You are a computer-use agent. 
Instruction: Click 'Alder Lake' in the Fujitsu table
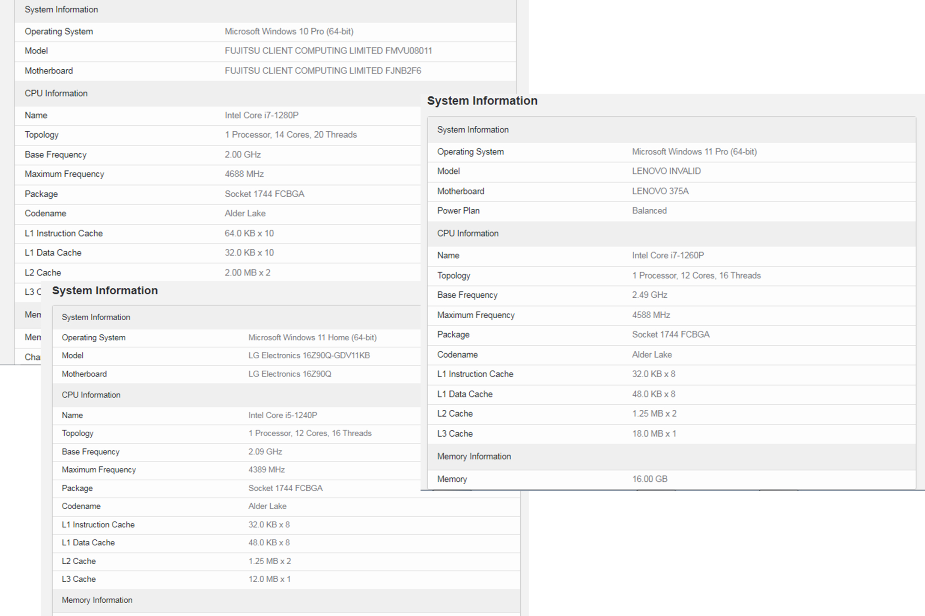pos(245,213)
